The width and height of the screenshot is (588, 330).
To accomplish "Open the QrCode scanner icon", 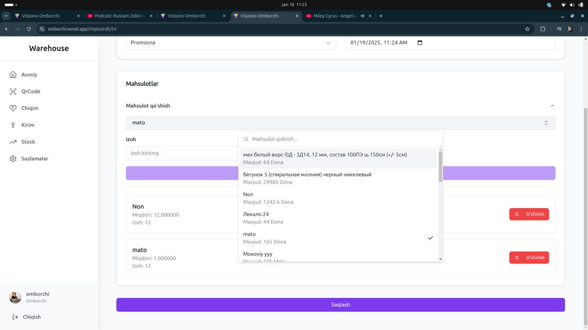I will (13, 92).
